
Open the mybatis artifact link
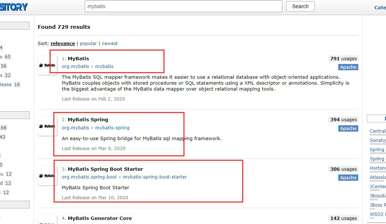(x=104, y=67)
